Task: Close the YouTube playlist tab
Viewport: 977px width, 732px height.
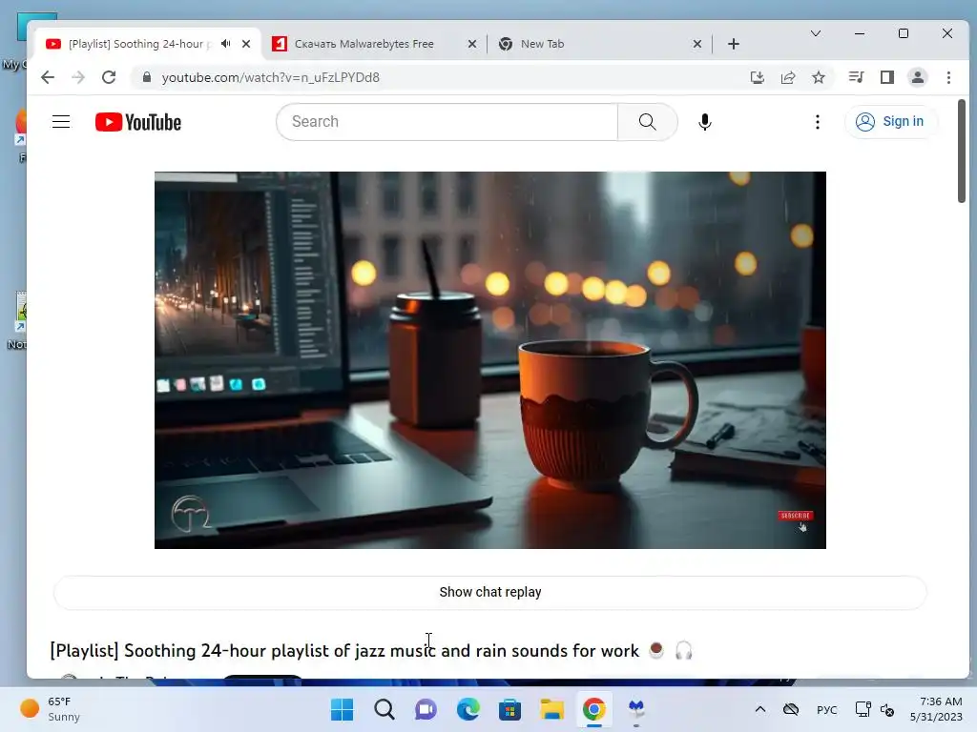Action: click(x=246, y=44)
